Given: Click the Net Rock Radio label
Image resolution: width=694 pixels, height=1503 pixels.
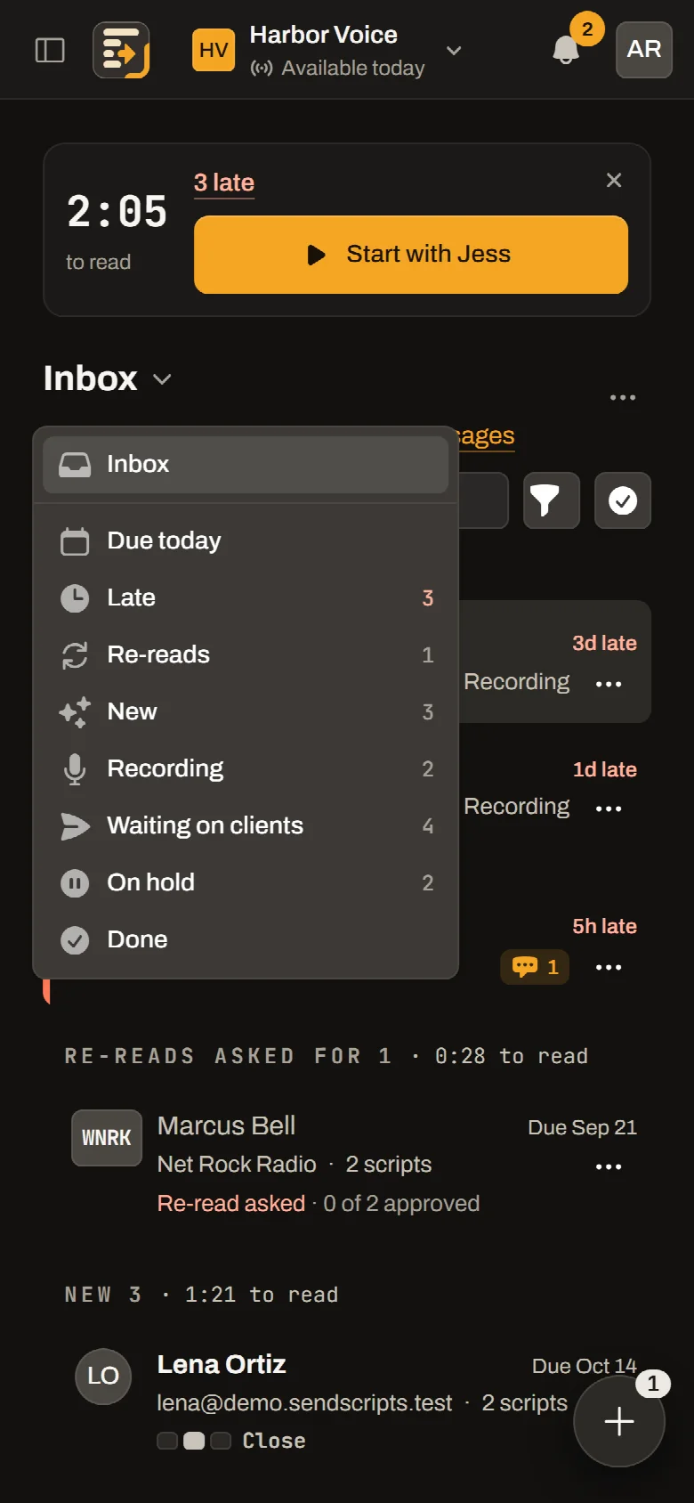Looking at the screenshot, I should pyautogui.click(x=237, y=1165).
